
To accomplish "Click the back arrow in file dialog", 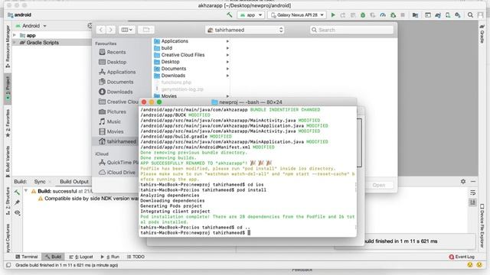I will click(x=100, y=30).
